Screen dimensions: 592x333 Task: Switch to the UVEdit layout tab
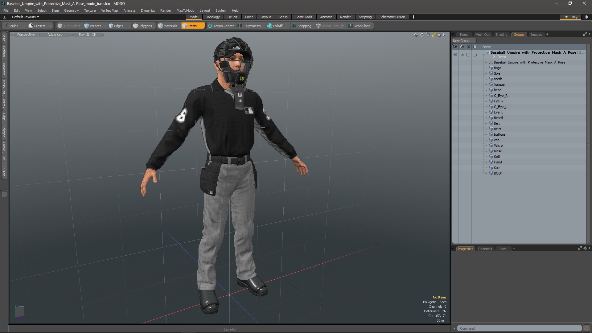(x=232, y=17)
